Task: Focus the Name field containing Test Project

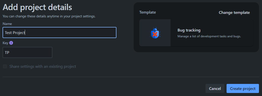Action: tap(59, 33)
